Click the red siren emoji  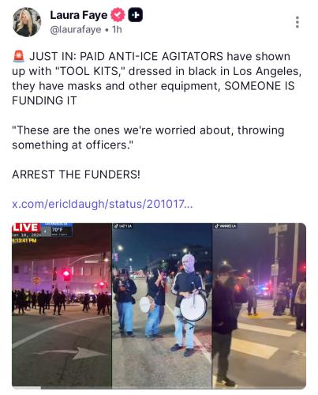[x=18, y=56]
